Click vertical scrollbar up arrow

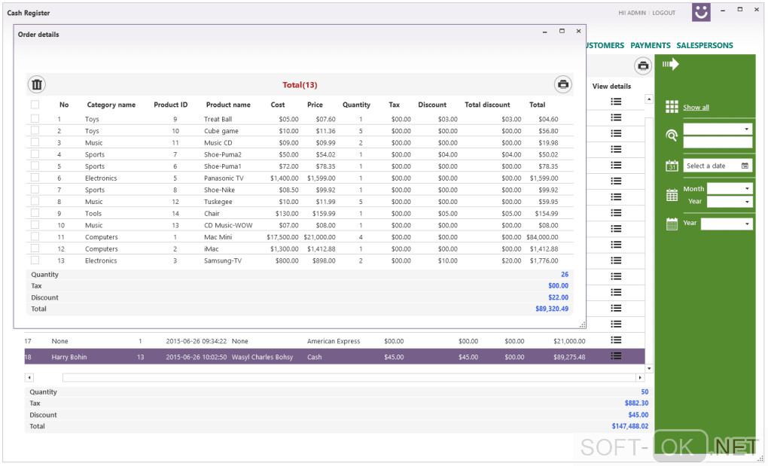(x=649, y=99)
